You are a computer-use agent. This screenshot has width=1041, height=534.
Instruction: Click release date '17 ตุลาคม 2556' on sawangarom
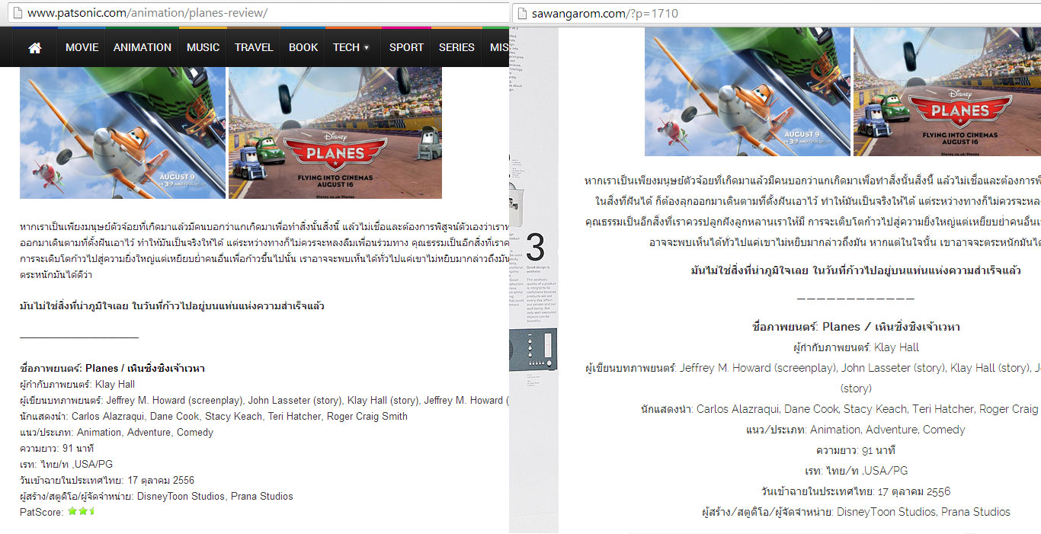pos(914,491)
